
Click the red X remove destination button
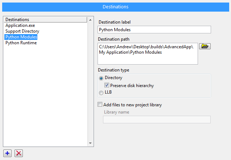[x=19, y=153]
